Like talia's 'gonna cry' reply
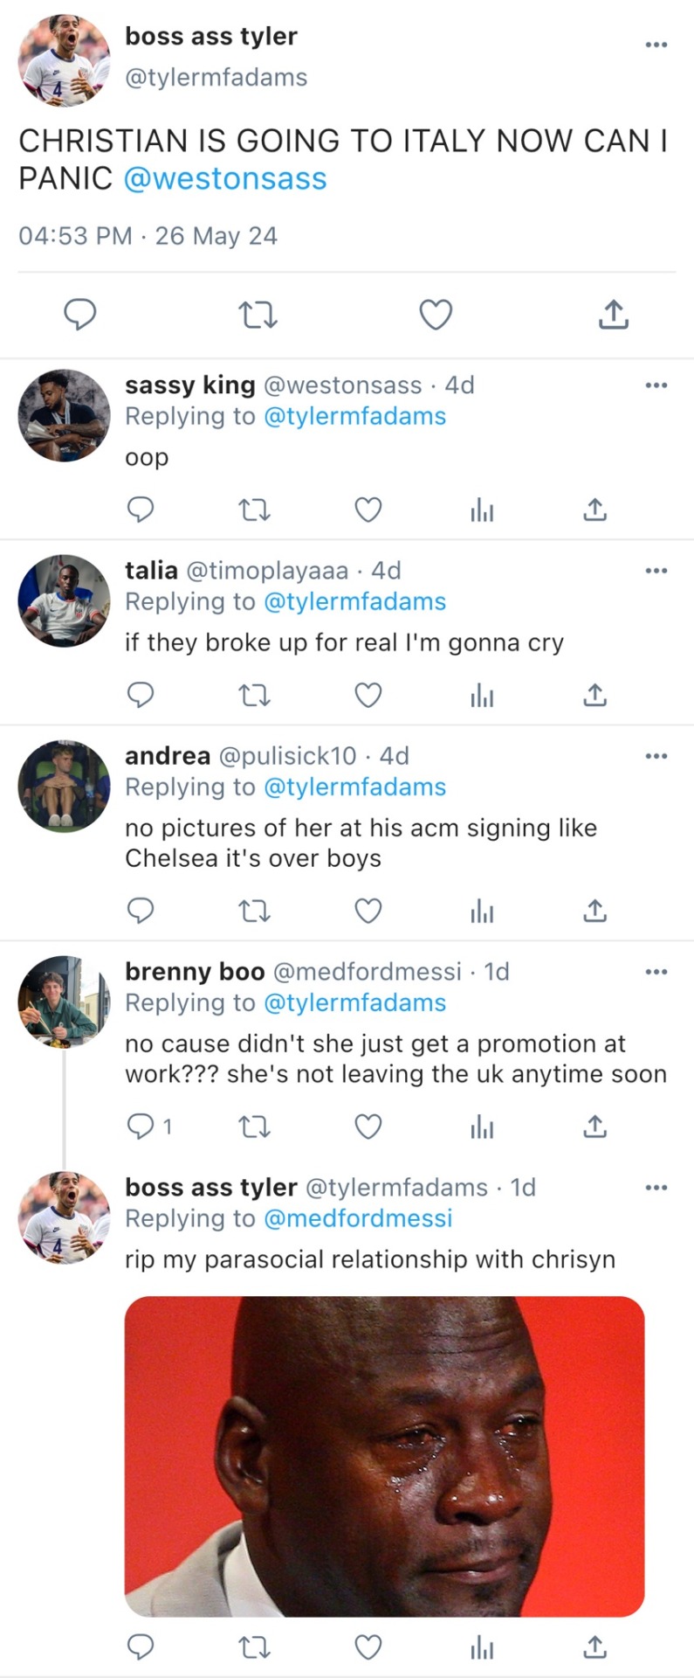694x1678 pixels. (x=368, y=695)
